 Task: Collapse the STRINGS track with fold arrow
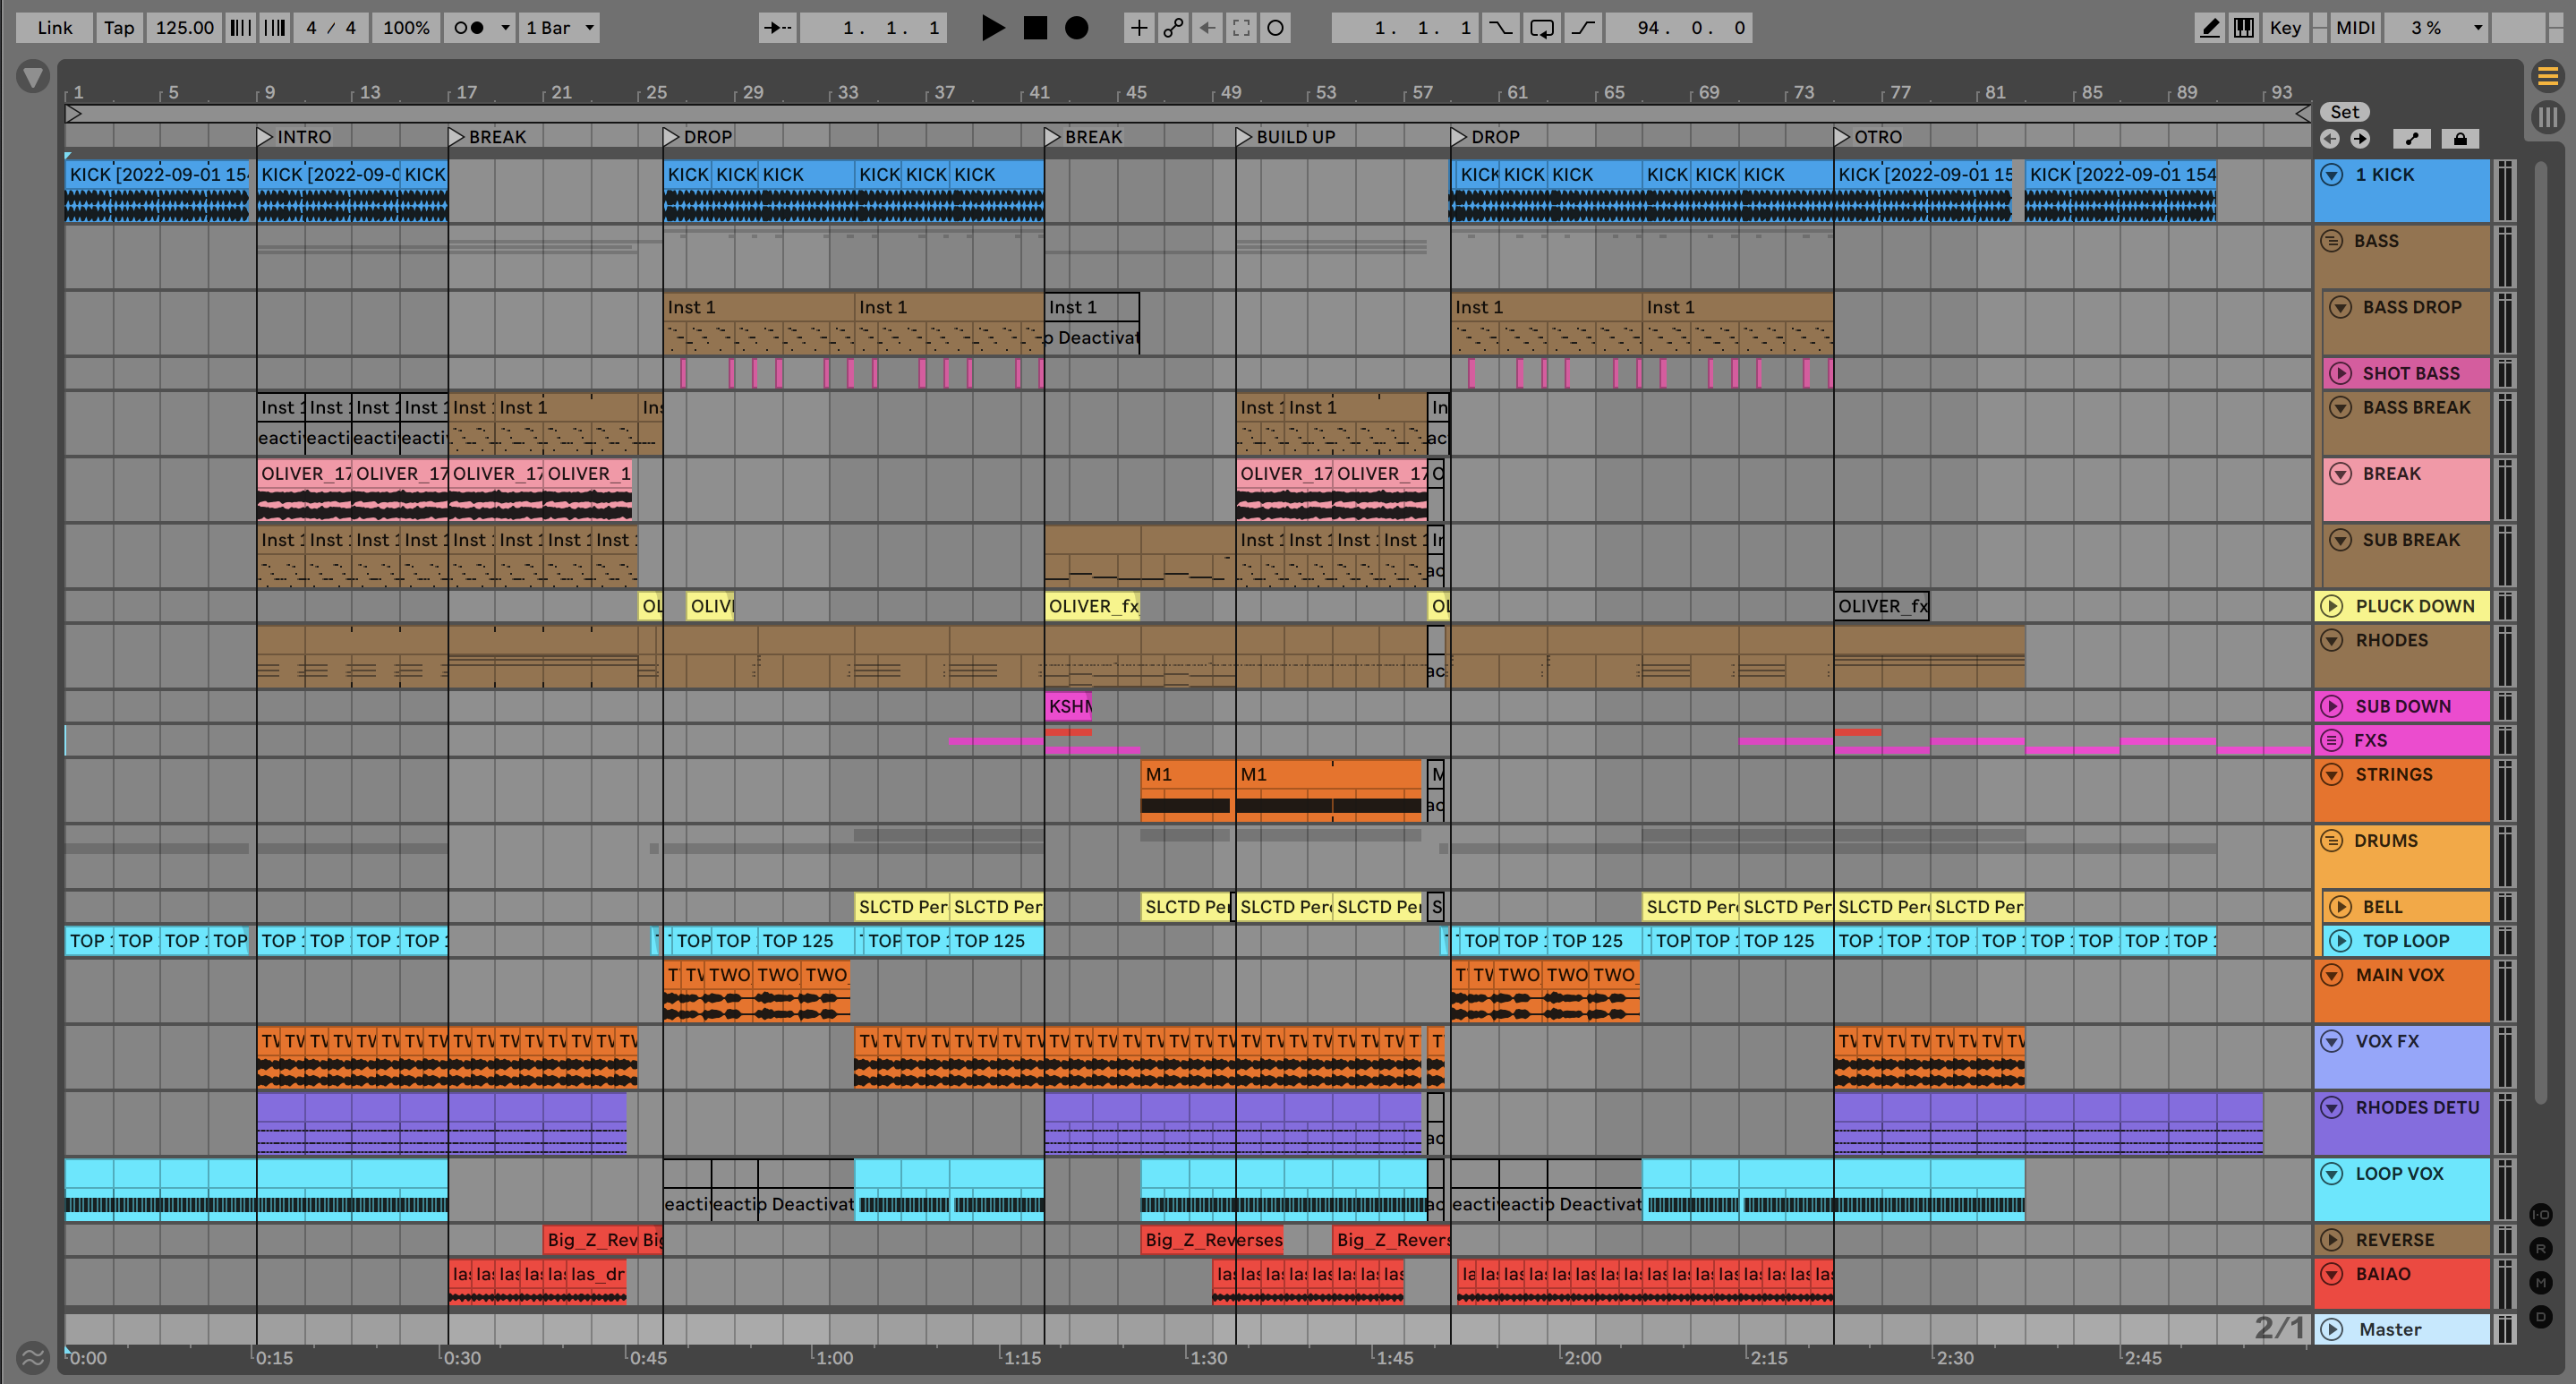click(2331, 775)
